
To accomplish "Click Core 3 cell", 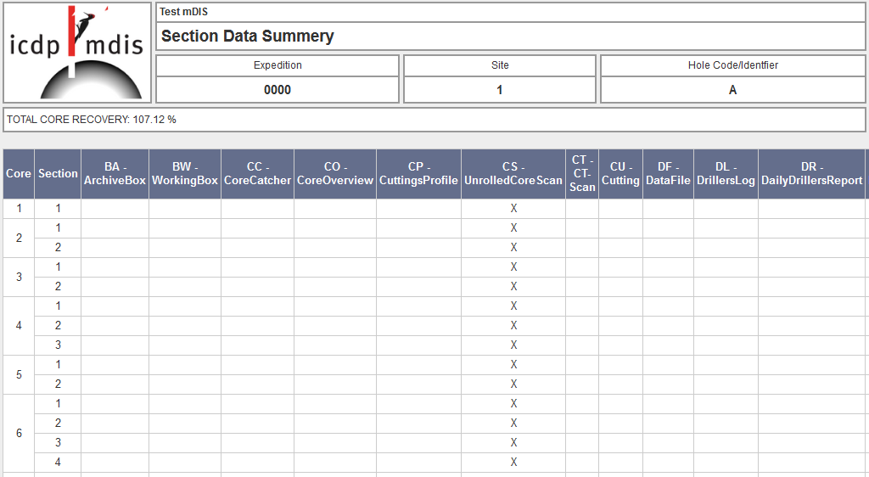I will [19, 277].
